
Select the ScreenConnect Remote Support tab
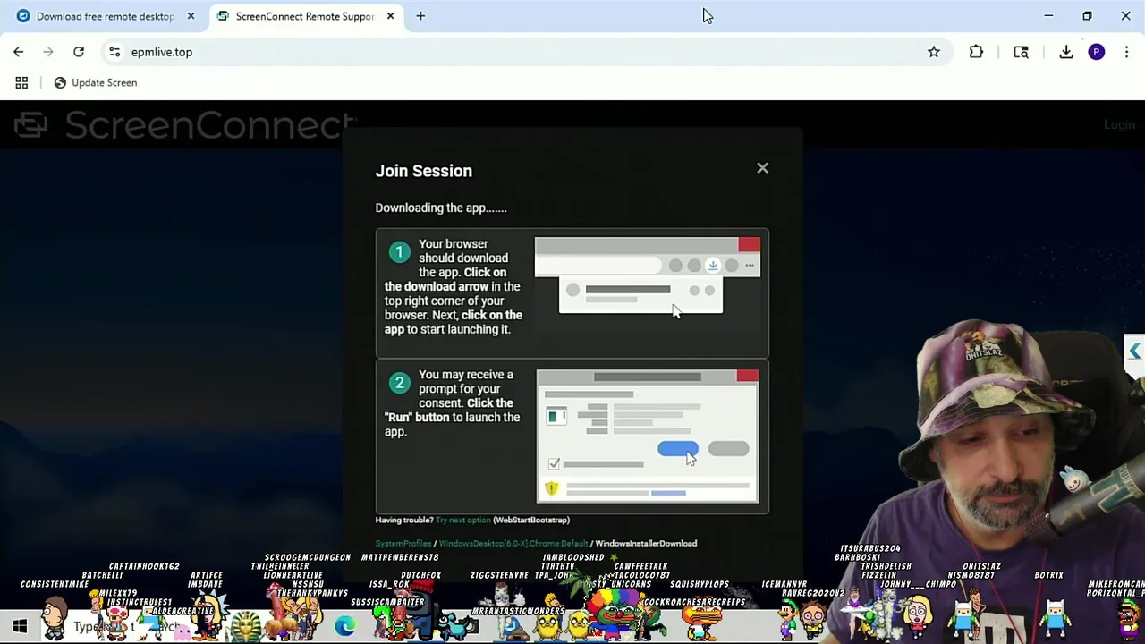pos(305,16)
